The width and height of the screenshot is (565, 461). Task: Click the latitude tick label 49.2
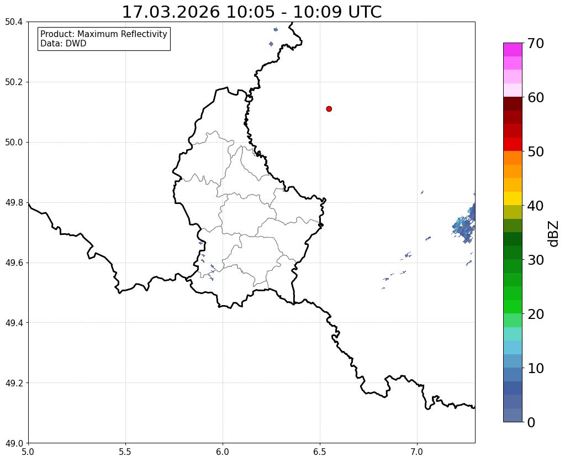point(14,383)
